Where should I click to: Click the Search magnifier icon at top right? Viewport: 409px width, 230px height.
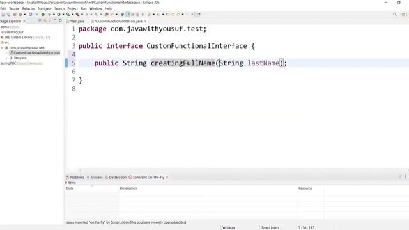[395, 15]
